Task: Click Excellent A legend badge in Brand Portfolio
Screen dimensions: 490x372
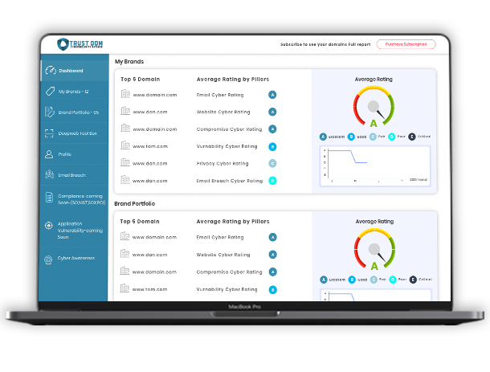Action: point(324,280)
